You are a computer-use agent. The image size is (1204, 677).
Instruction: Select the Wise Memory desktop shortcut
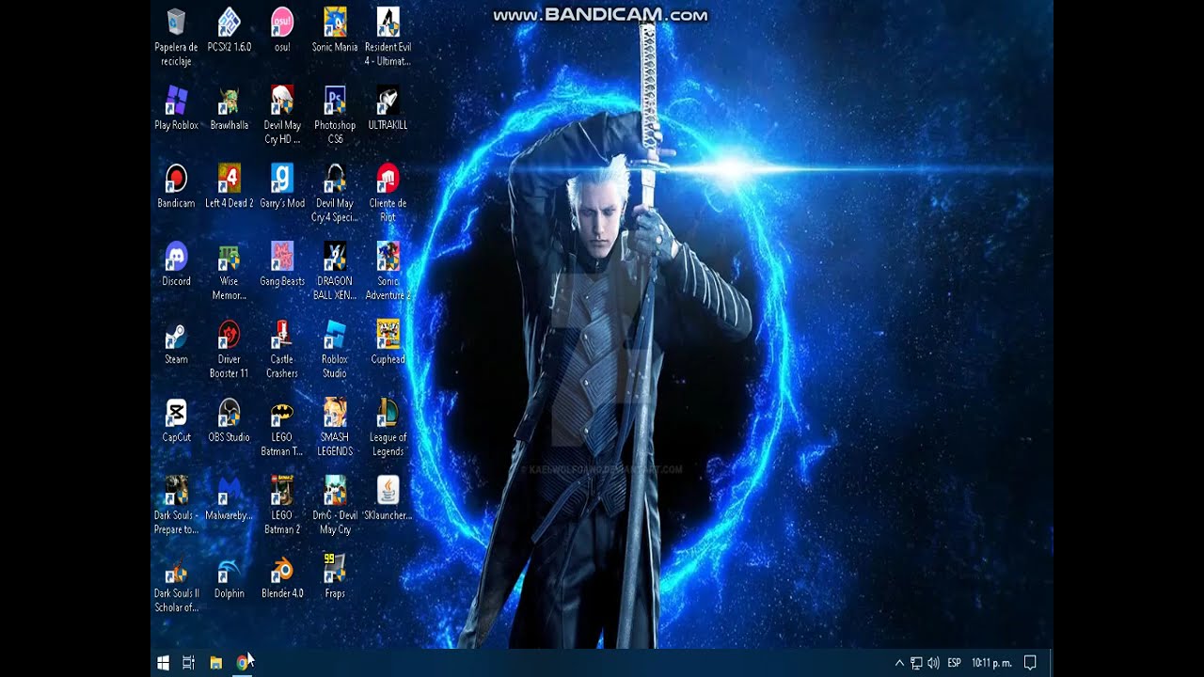230,271
